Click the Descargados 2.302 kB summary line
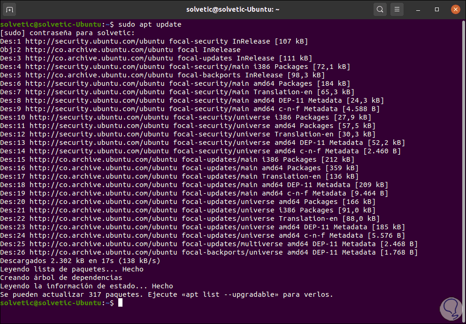 click(x=80, y=261)
